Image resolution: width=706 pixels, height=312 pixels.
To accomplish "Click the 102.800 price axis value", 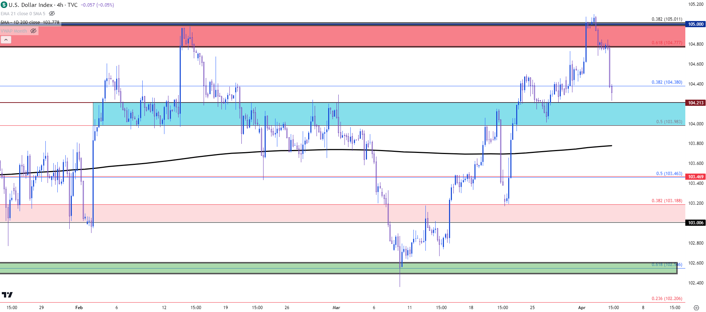I will point(696,243).
